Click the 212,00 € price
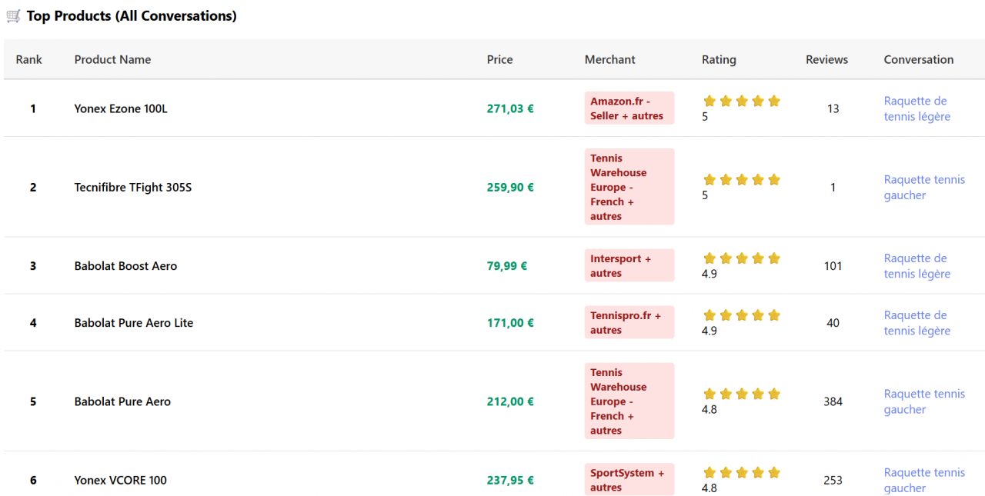The image size is (985, 496). click(510, 401)
